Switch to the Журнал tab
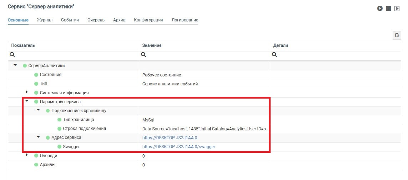 [x=45, y=20]
